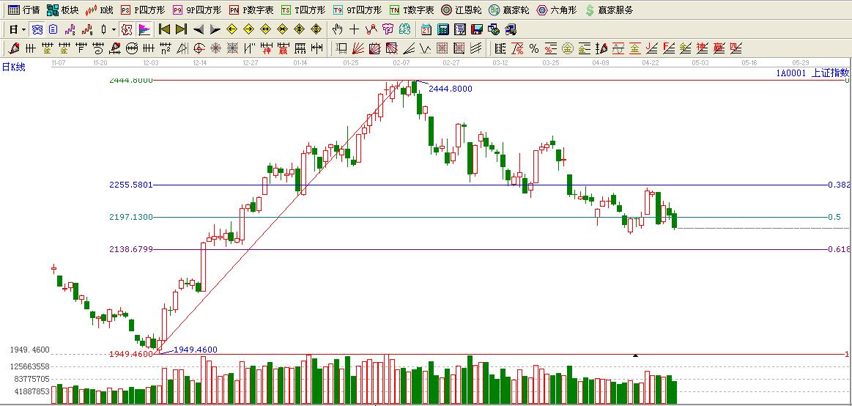Open the calendar date icon
The height and width of the screenshot is (406, 852).
(426, 29)
